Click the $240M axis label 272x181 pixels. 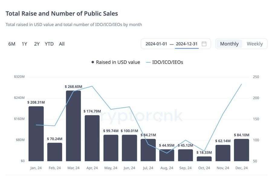tap(19, 98)
